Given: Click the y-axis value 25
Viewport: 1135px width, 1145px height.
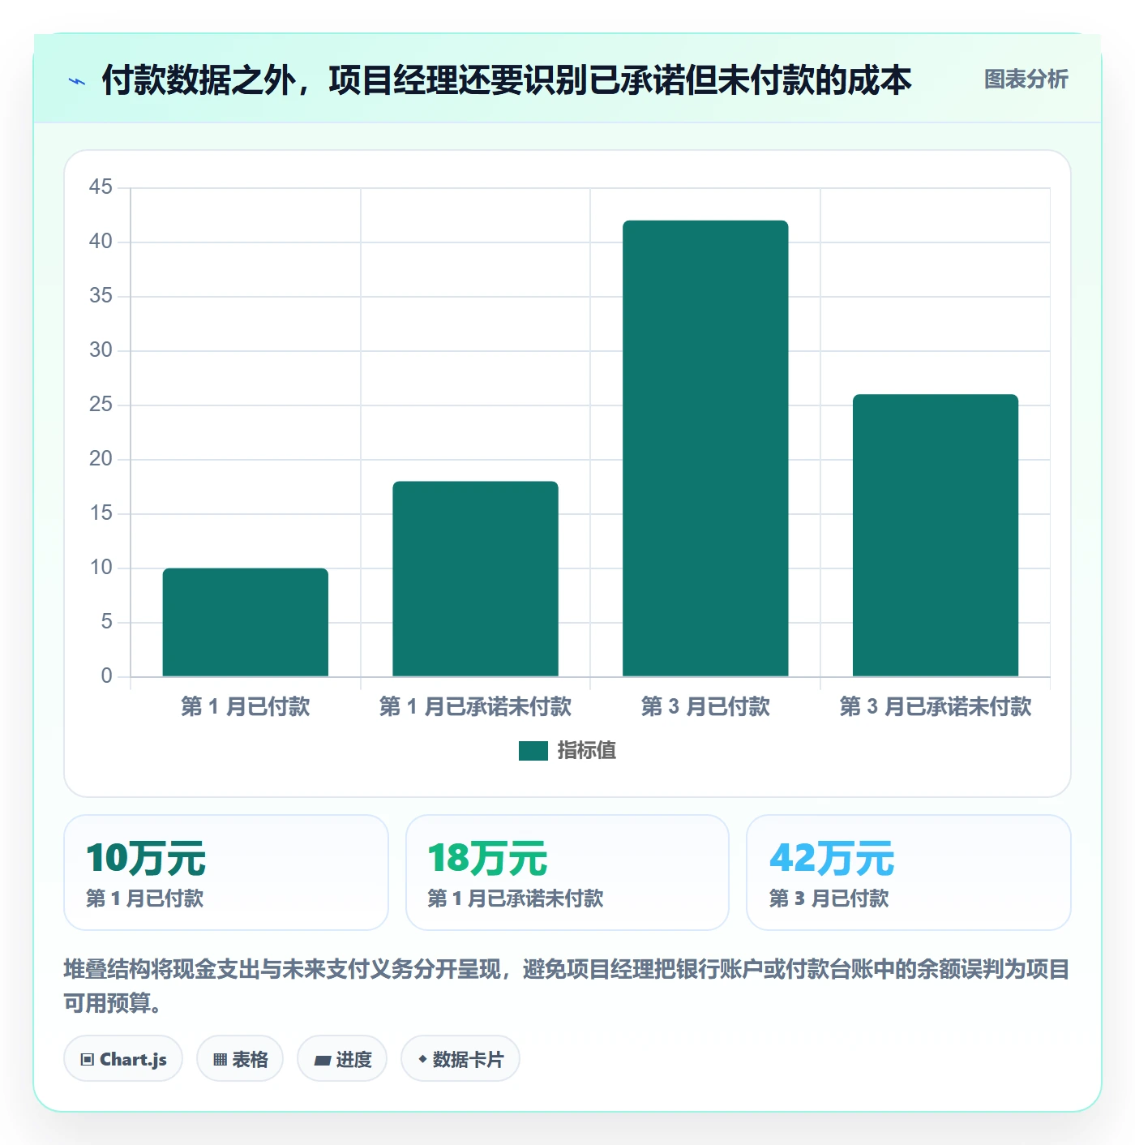Looking at the screenshot, I should (101, 405).
